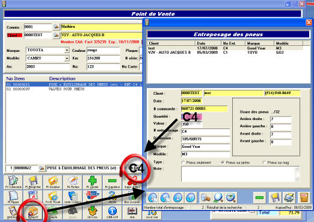The height and width of the screenshot is (222, 314).
Task: Click the F4 Facture icon
Action: tap(73, 182)
